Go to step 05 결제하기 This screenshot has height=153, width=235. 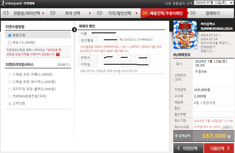coord(211,13)
